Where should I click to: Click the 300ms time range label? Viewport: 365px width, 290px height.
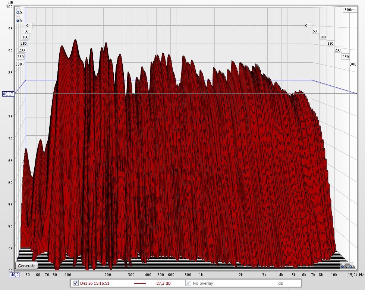[x=350, y=10]
